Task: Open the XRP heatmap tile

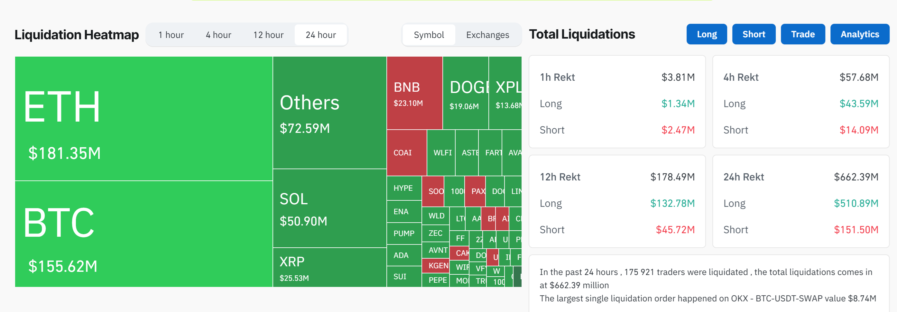Action: 329,267
